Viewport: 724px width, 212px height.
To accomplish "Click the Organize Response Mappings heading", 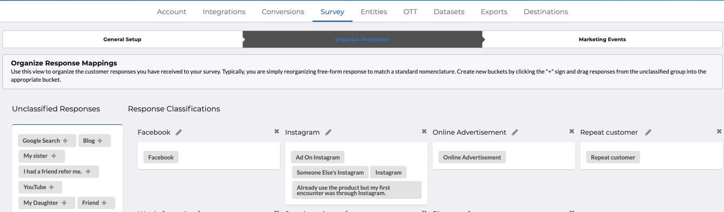I will (64, 63).
